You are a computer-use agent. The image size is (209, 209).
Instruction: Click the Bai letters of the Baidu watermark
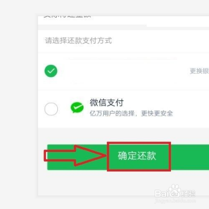(162, 193)
